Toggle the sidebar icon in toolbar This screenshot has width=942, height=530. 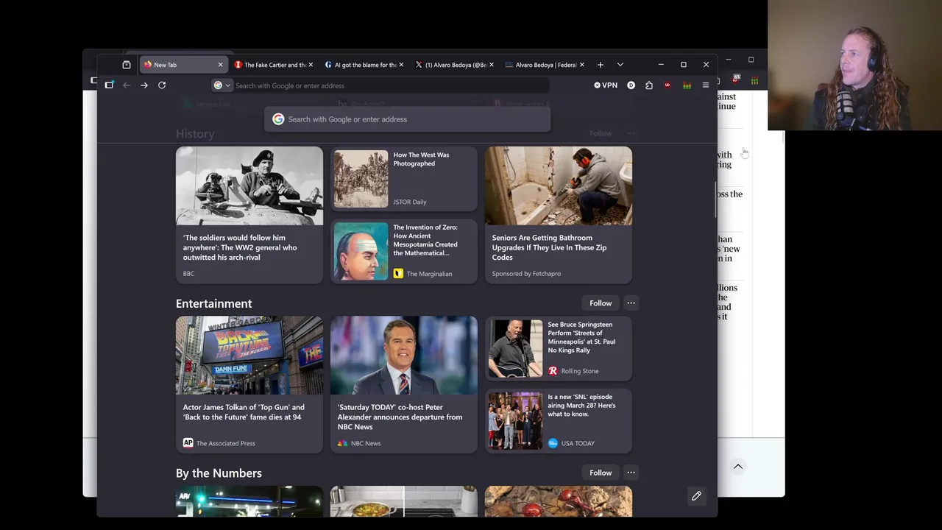(109, 85)
